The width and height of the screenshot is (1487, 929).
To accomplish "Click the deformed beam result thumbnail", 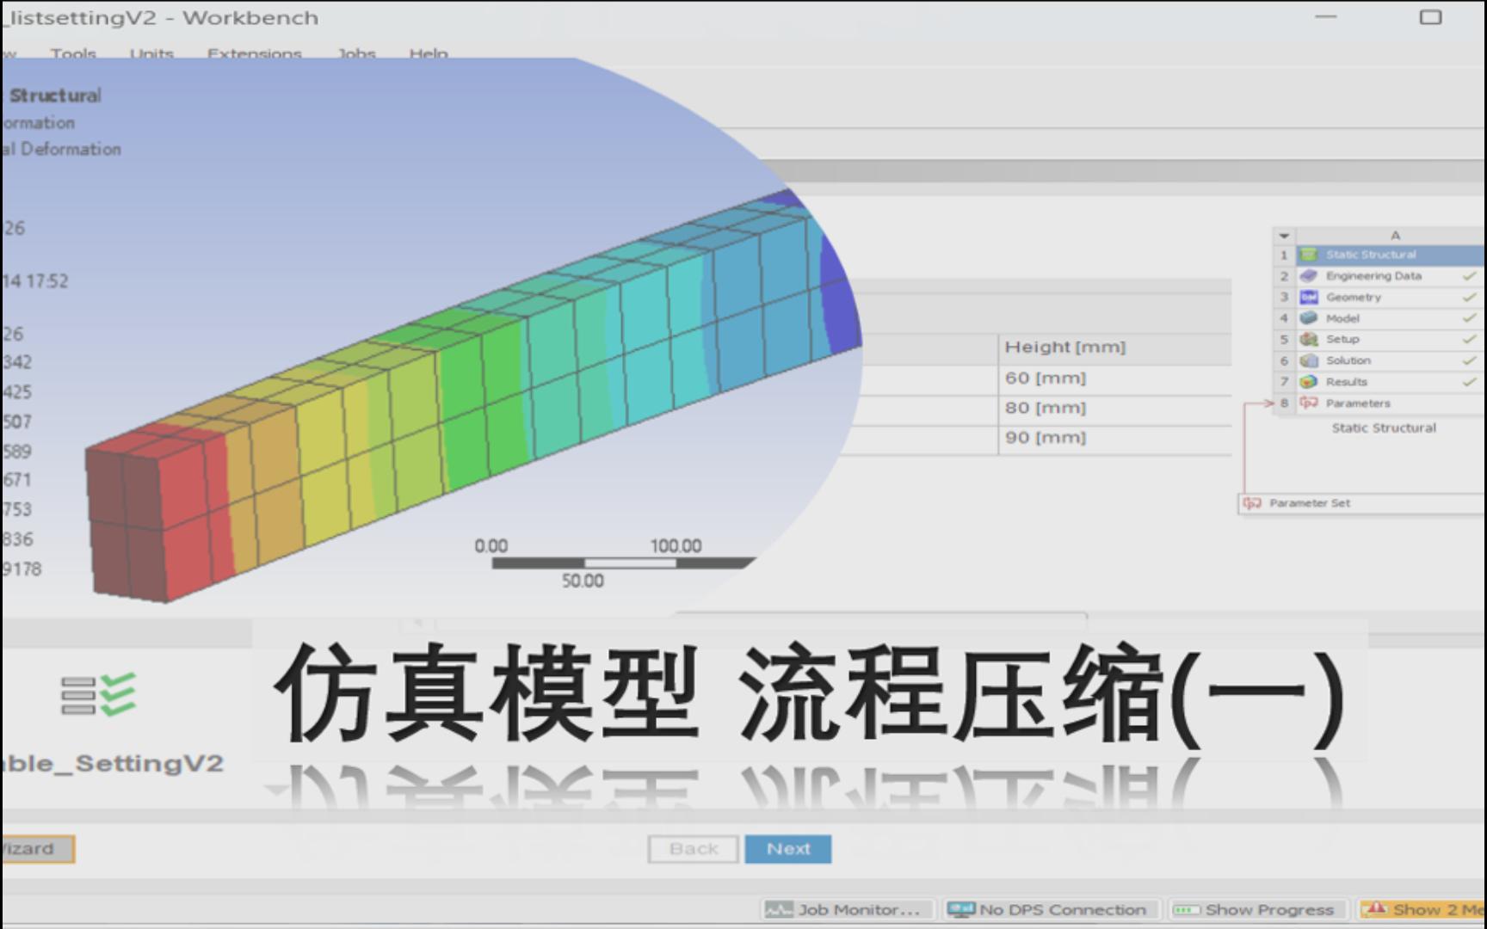I will (x=430, y=335).
